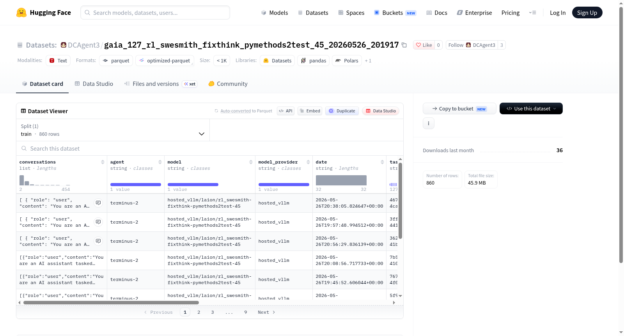Open Data Studio button in viewer header
Screen dimensions: 624x336
click(x=381, y=111)
